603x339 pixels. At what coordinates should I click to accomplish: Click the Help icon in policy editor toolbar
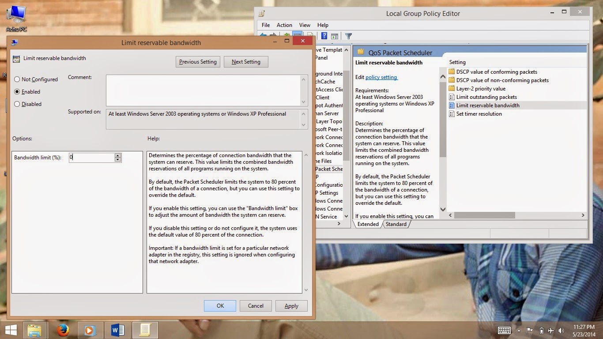pyautogui.click(x=324, y=36)
